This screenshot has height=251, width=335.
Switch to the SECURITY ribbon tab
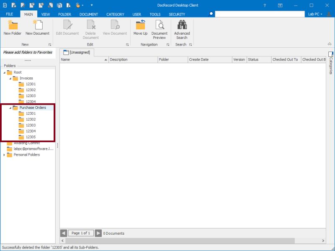pyautogui.click(x=177, y=14)
